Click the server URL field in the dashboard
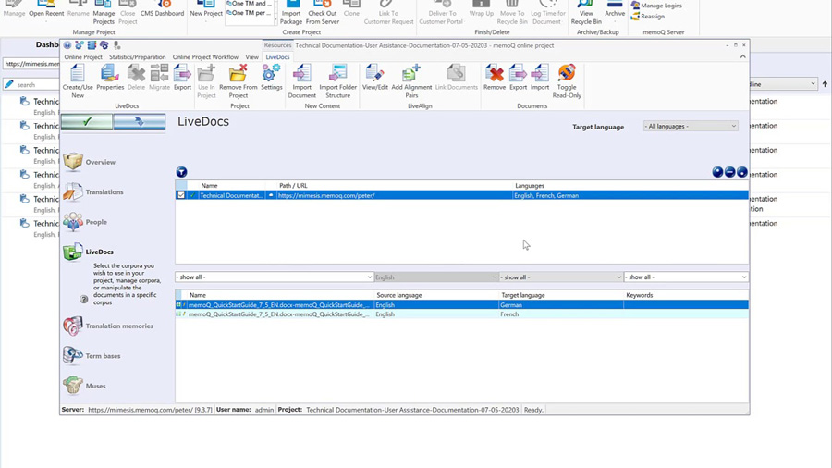This screenshot has width=832, height=468. tap(31, 64)
